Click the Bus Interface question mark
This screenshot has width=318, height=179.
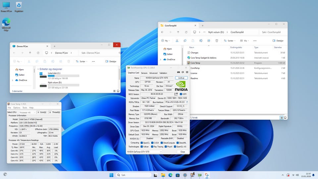187,102
